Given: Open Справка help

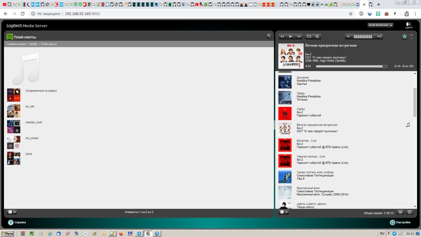Looking at the screenshot, I should point(17,222).
